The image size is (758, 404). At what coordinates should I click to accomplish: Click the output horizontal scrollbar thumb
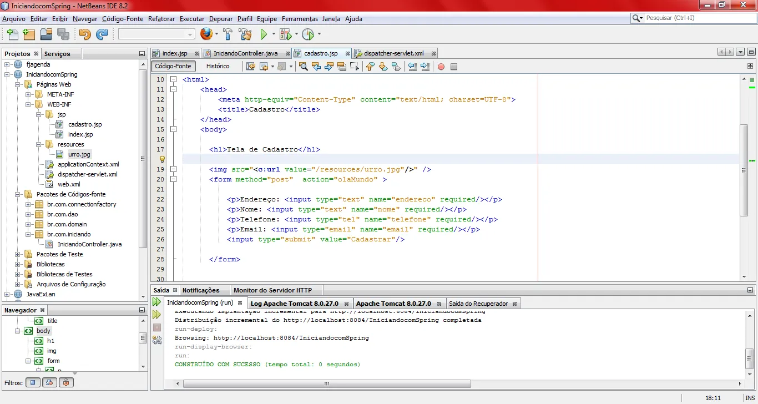(326, 383)
